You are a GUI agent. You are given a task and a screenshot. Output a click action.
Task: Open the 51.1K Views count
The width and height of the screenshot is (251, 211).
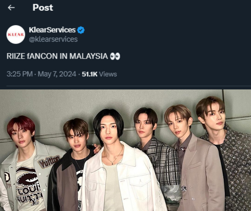click(x=99, y=74)
